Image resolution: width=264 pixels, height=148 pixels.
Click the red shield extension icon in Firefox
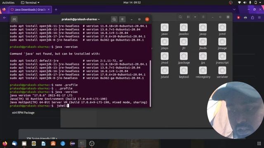point(238,17)
